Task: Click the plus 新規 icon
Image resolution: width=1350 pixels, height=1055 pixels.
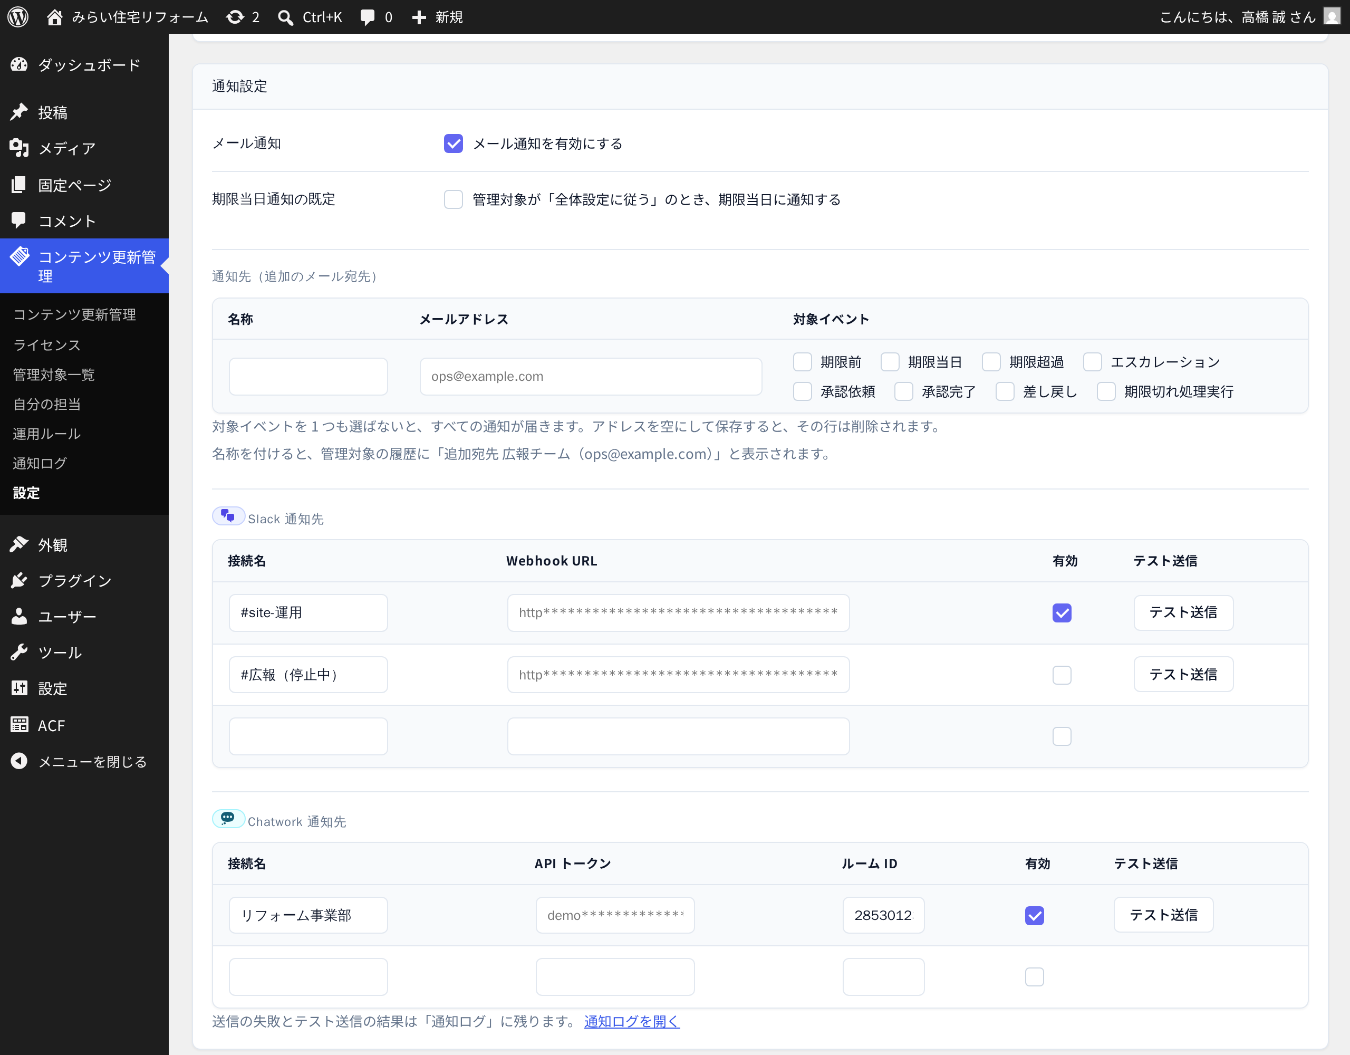Action: (419, 17)
